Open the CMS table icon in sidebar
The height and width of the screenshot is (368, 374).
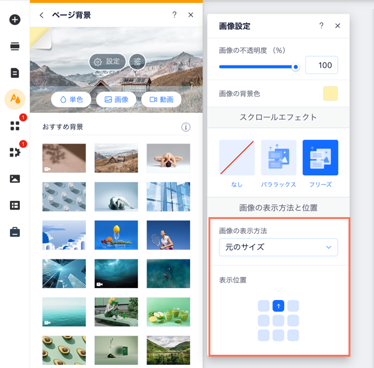[x=15, y=205]
